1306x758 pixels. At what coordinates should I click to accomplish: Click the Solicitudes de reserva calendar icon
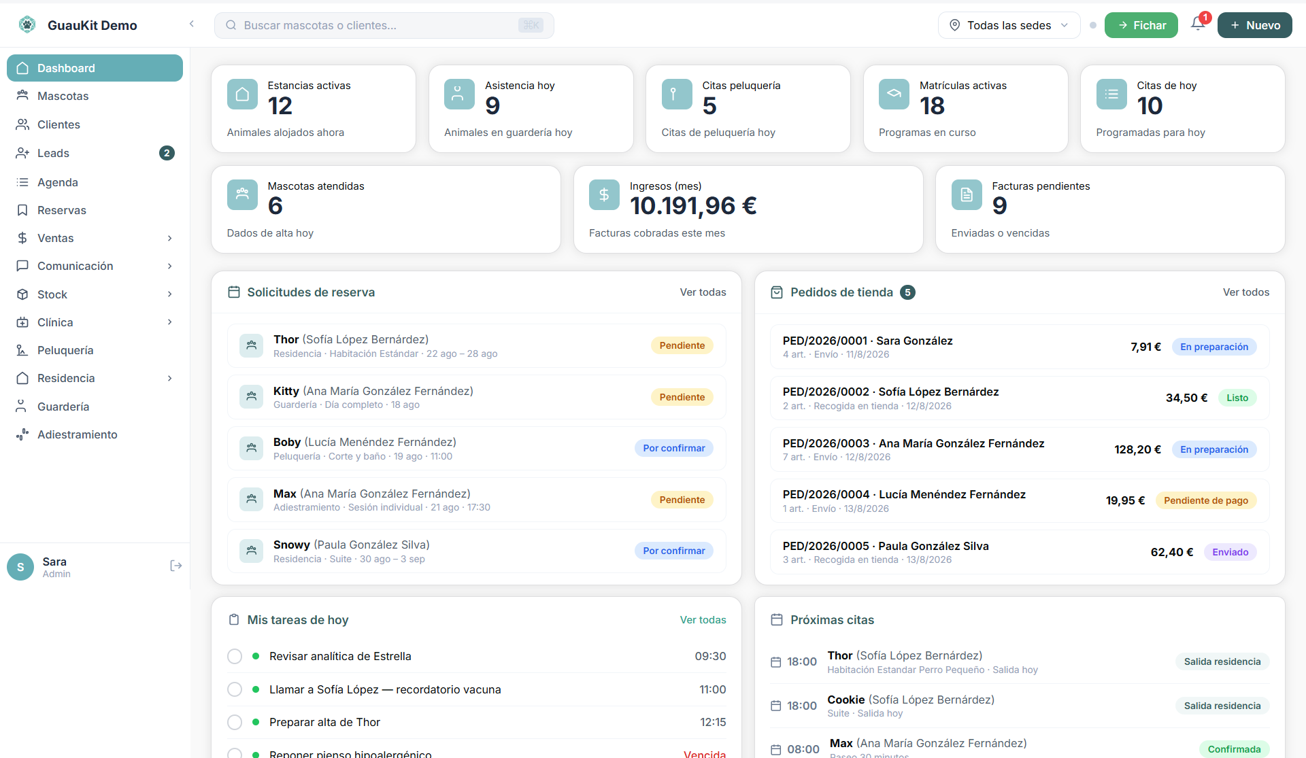click(x=234, y=292)
